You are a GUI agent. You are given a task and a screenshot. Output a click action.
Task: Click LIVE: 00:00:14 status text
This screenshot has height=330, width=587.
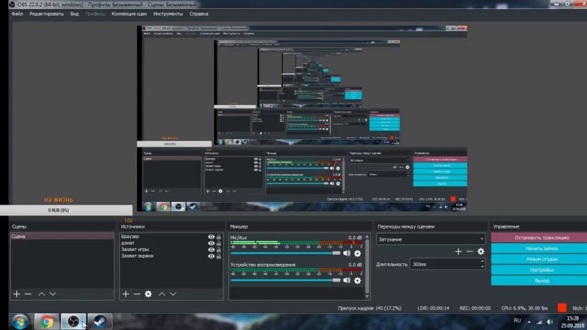[x=433, y=308]
